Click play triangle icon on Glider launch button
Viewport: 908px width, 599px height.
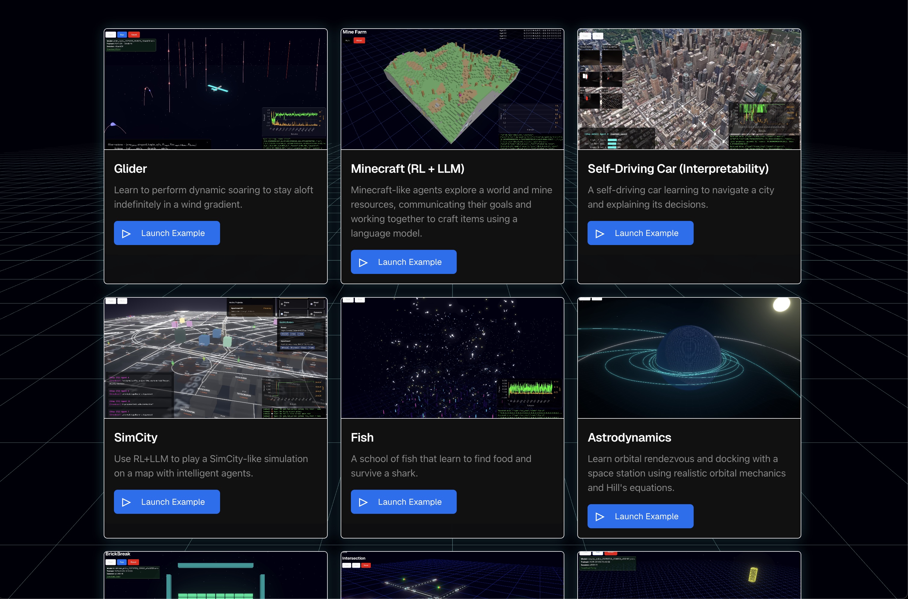tap(126, 233)
